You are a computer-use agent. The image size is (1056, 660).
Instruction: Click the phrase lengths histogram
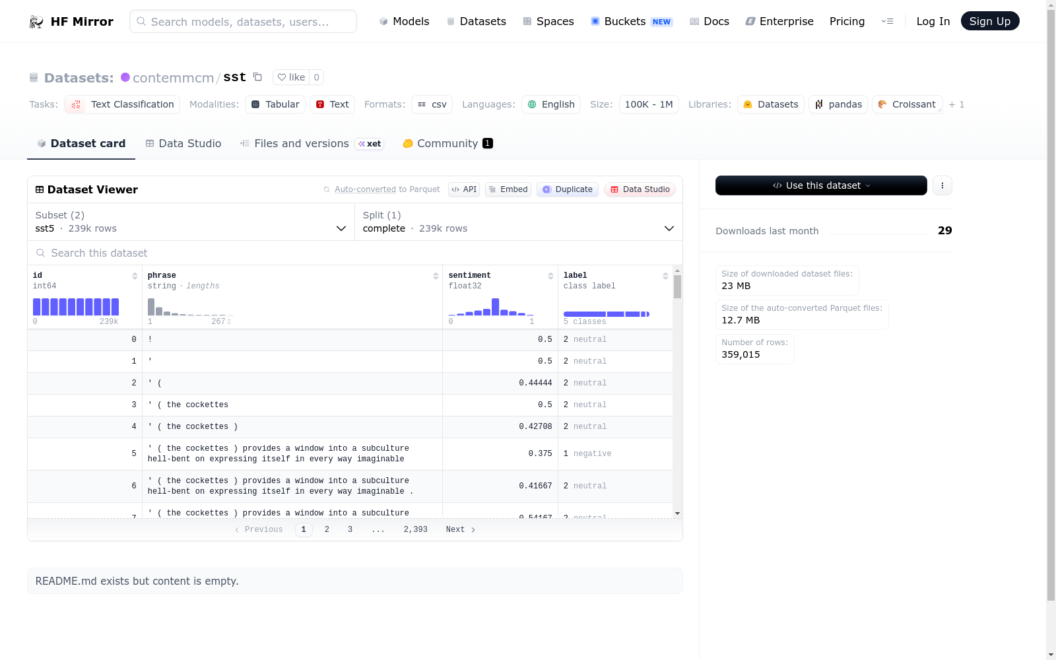coord(190,307)
